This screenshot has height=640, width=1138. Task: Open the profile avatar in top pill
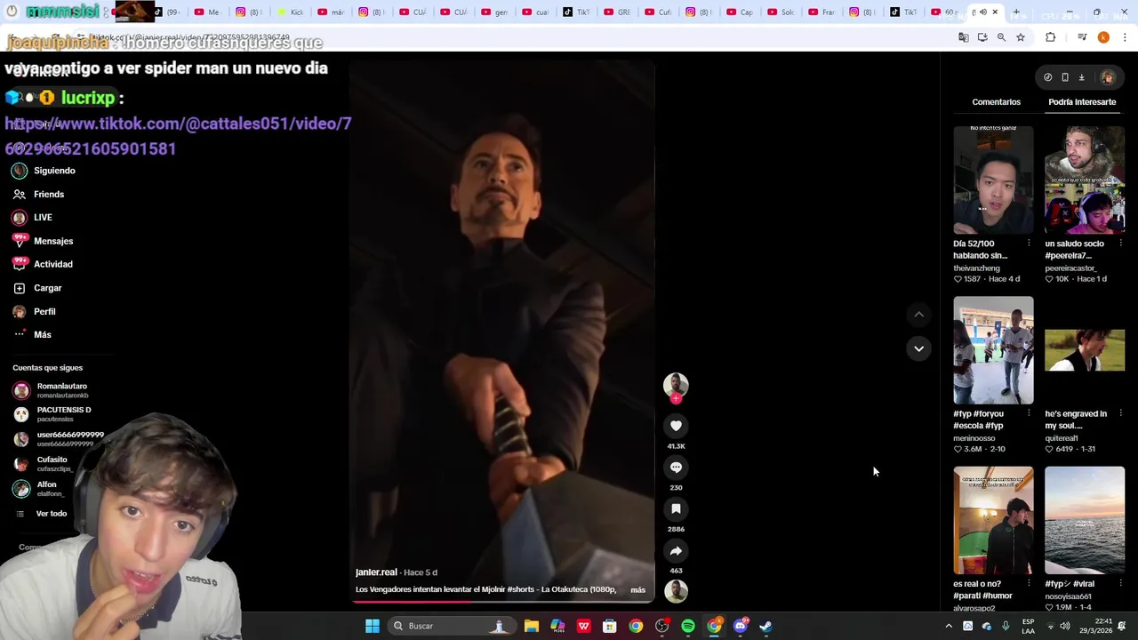pyautogui.click(x=1107, y=77)
